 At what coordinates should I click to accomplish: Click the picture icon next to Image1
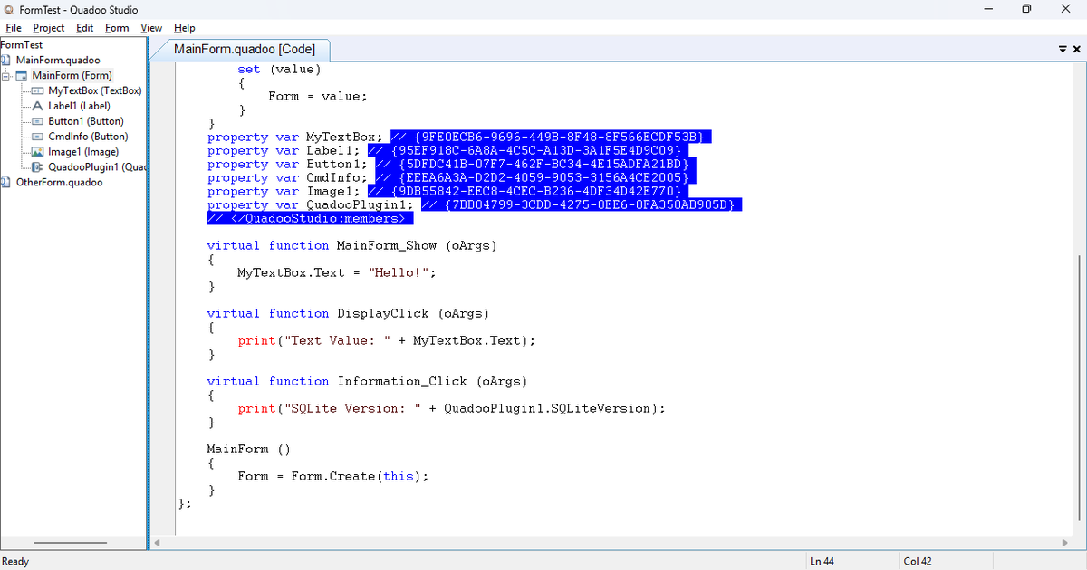point(38,152)
